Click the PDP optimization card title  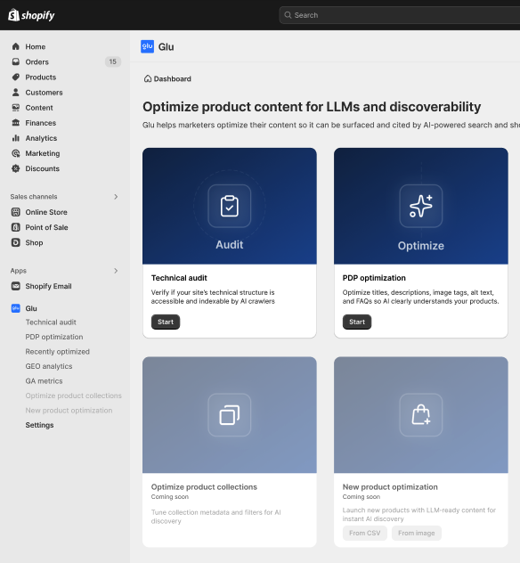point(374,278)
